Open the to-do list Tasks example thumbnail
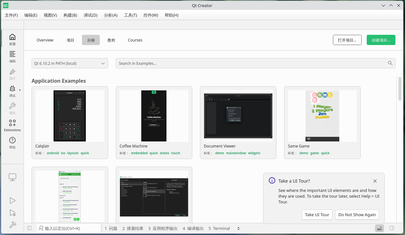Image resolution: width=405 pixels, height=235 pixels. [70, 196]
